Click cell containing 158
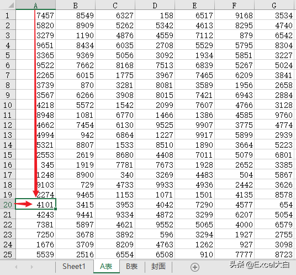This screenshot has height=275, width=296. pos(155,15)
